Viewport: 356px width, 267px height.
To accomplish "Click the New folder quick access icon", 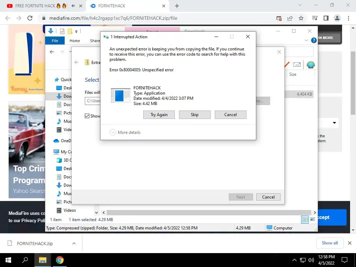I will tap(70, 31).
